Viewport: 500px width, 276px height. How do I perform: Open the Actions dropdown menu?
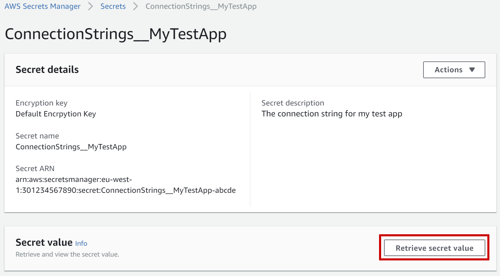[454, 70]
